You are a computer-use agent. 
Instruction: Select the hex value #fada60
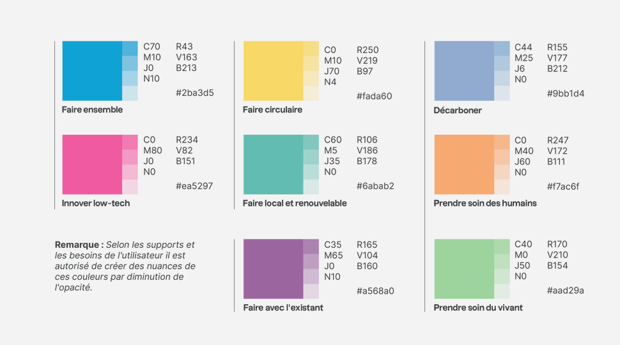pos(375,96)
